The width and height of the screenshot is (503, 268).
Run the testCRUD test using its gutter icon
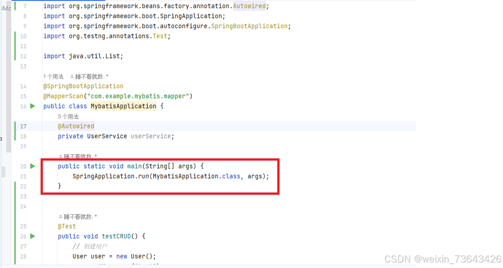(x=32, y=236)
